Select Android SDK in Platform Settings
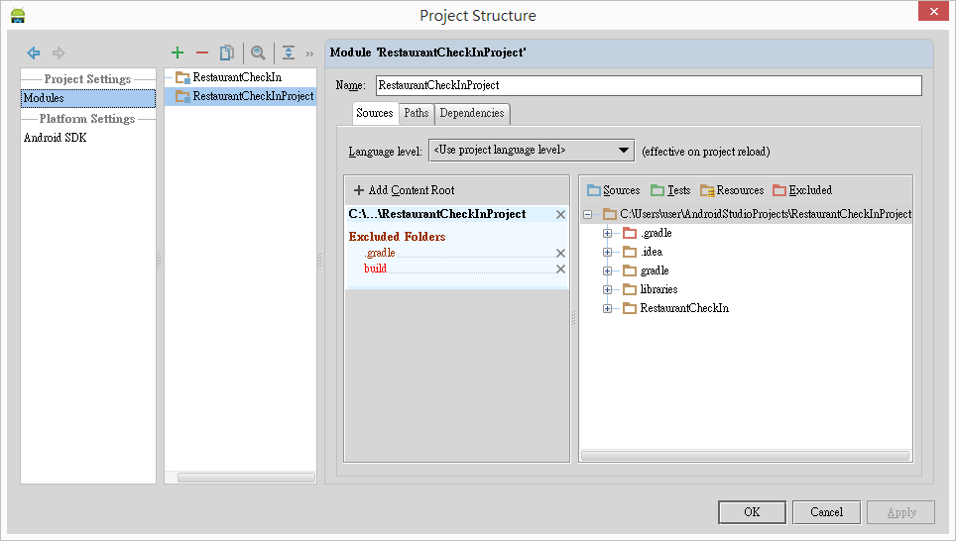The image size is (956, 541). point(56,138)
